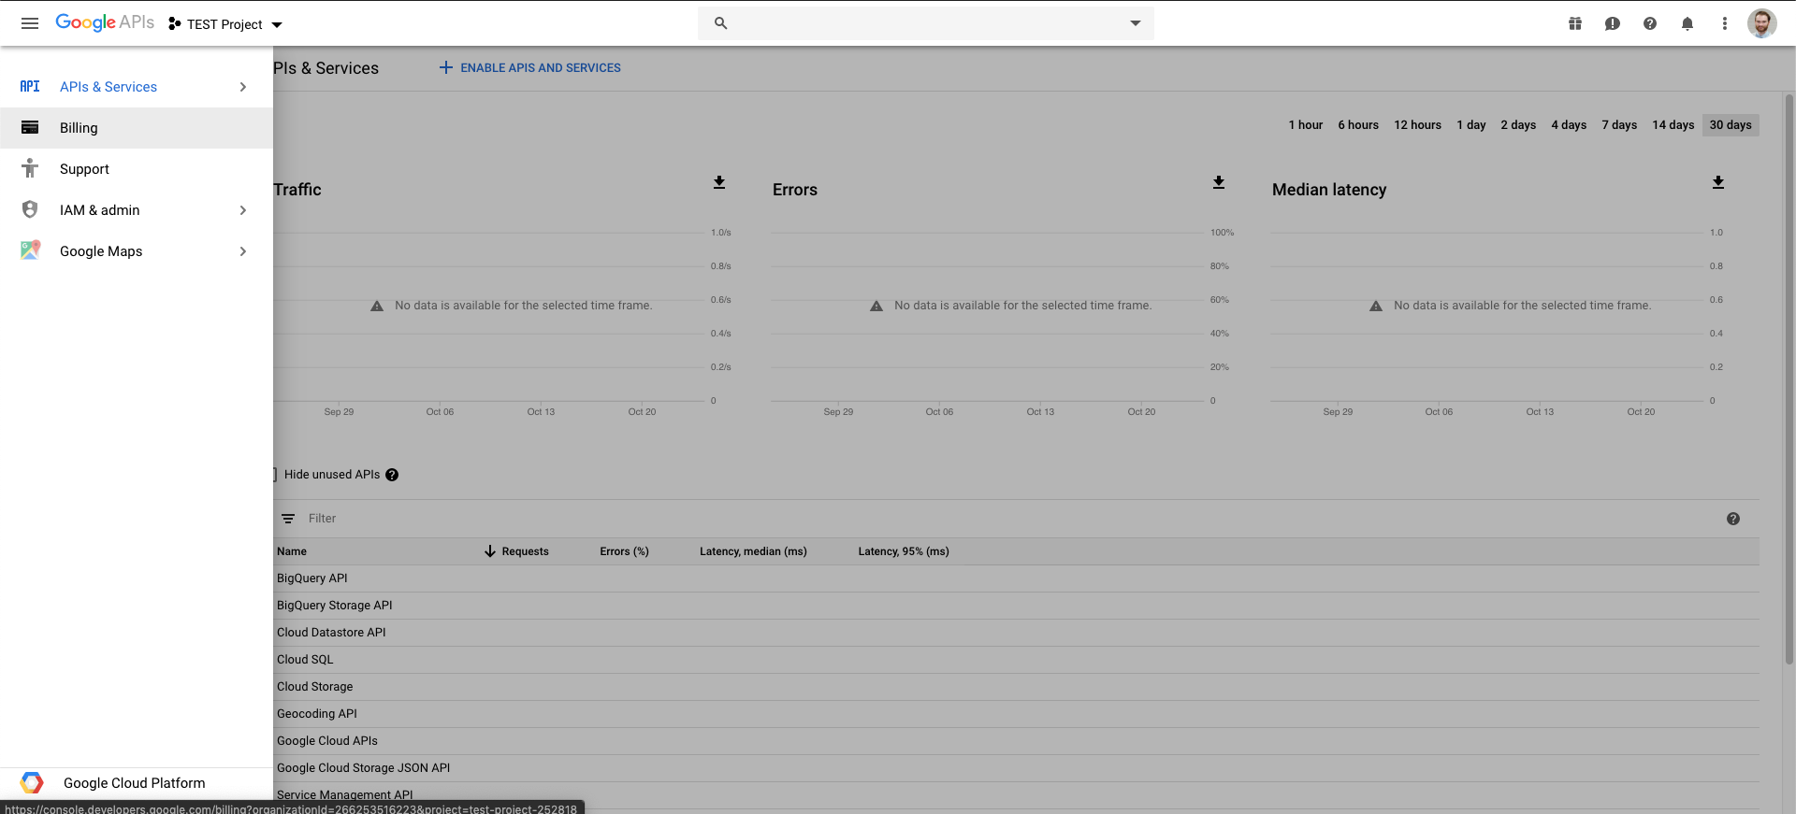Open Support in the sidebar
Image resolution: width=1796 pixels, height=814 pixels.
pos(137,169)
